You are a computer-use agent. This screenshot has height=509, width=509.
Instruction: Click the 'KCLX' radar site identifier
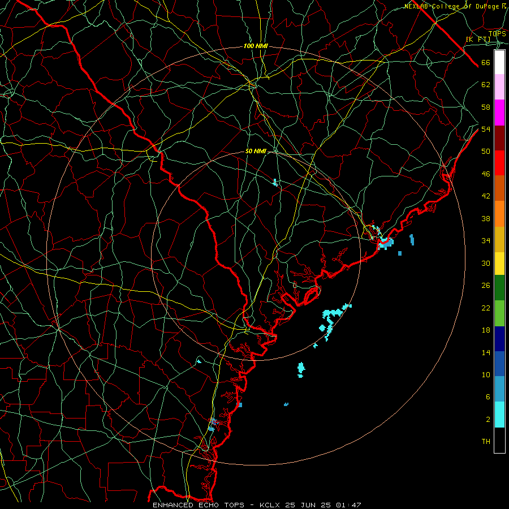pos(270,505)
